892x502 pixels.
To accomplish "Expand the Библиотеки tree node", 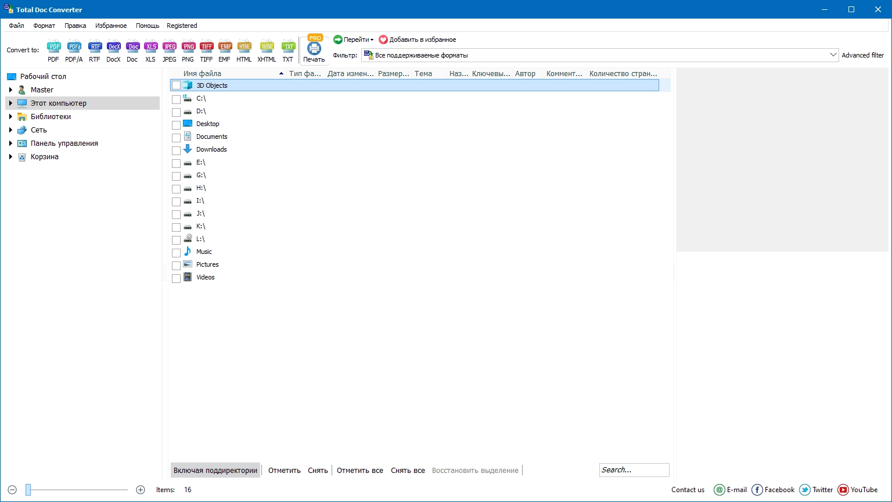I will pyautogui.click(x=10, y=117).
